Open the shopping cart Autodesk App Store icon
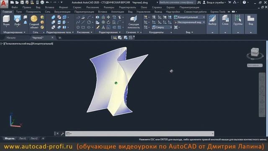 (230, 3)
